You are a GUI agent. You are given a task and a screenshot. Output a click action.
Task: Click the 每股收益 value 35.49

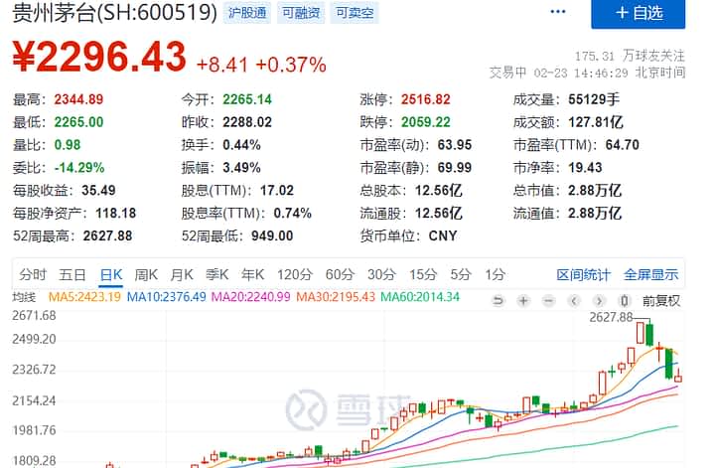pos(98,190)
